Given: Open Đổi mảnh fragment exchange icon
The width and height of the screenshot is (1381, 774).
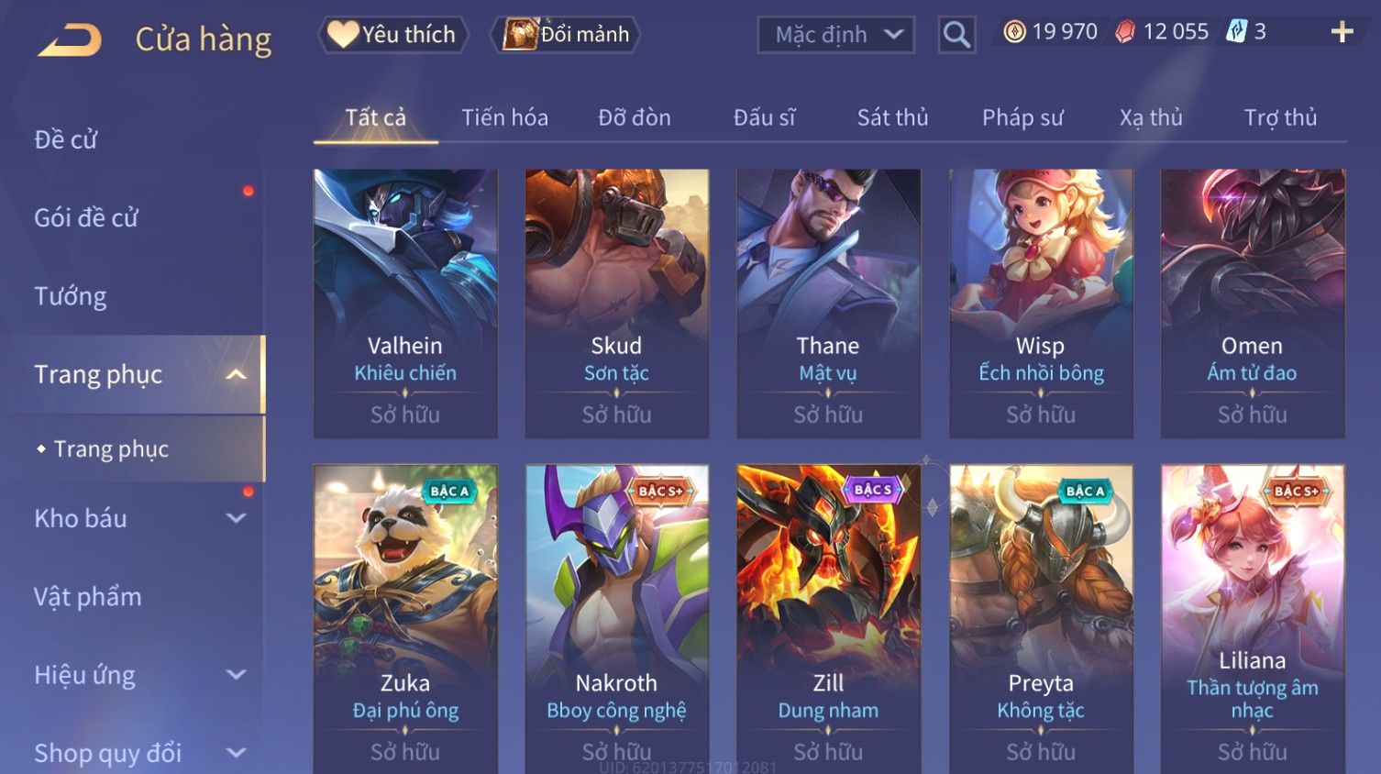Looking at the screenshot, I should [x=519, y=34].
